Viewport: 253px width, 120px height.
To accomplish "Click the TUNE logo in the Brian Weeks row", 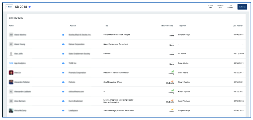I will (x=11, y=63).
